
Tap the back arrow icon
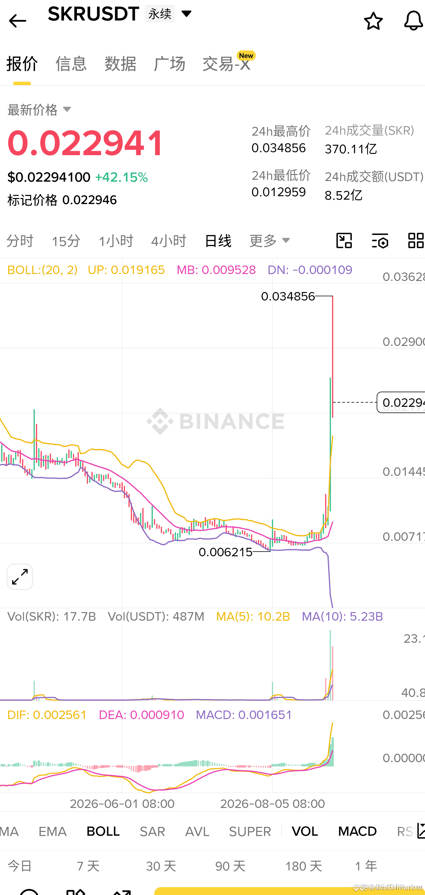tap(17, 21)
